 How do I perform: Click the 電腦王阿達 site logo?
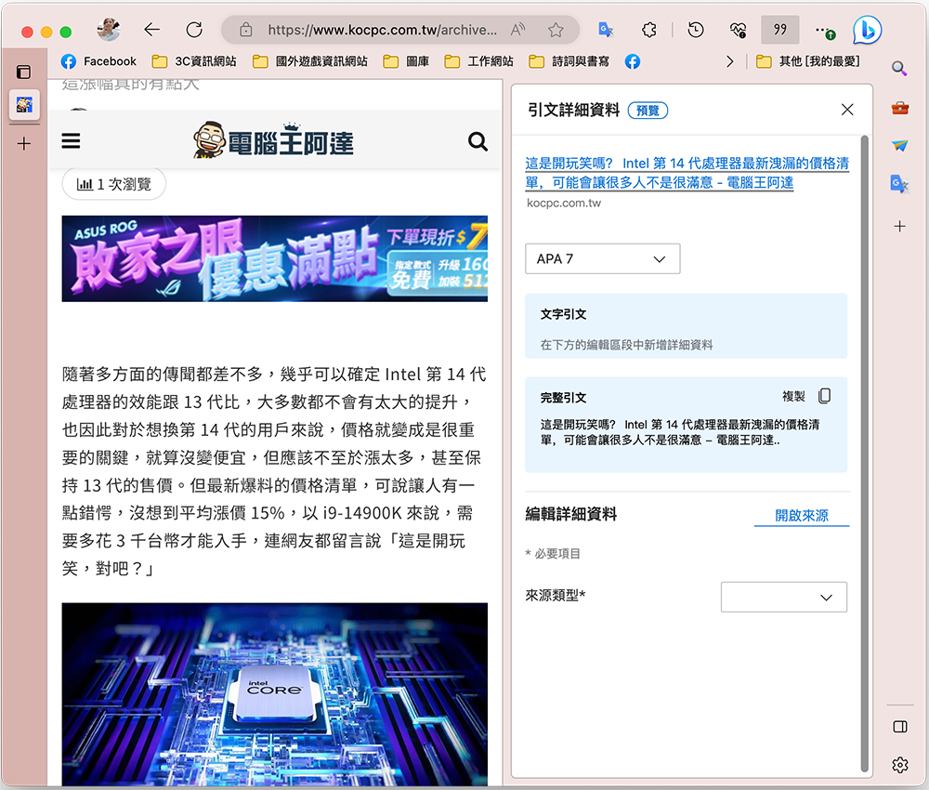click(x=274, y=141)
